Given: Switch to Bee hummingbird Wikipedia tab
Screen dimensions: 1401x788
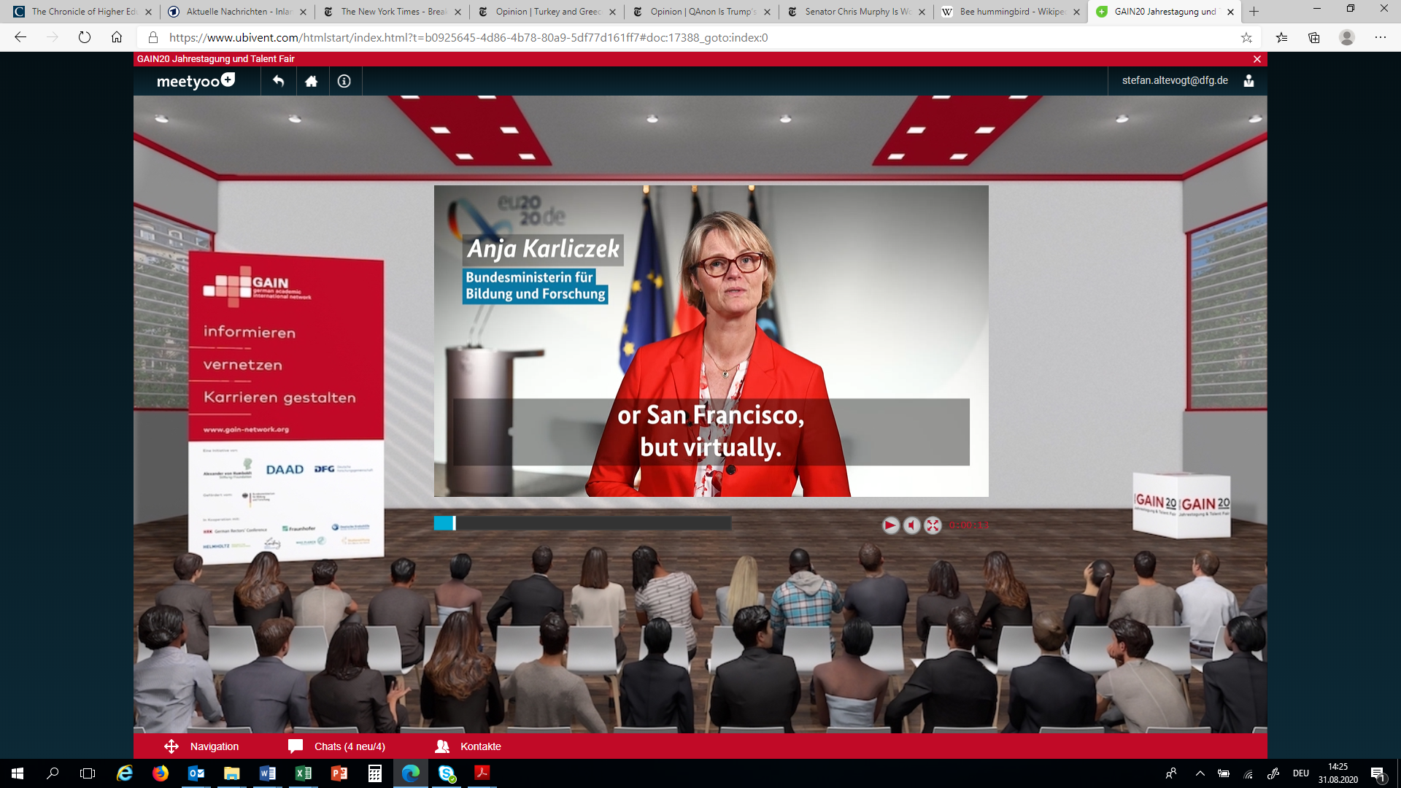Looking at the screenshot, I should point(1011,12).
